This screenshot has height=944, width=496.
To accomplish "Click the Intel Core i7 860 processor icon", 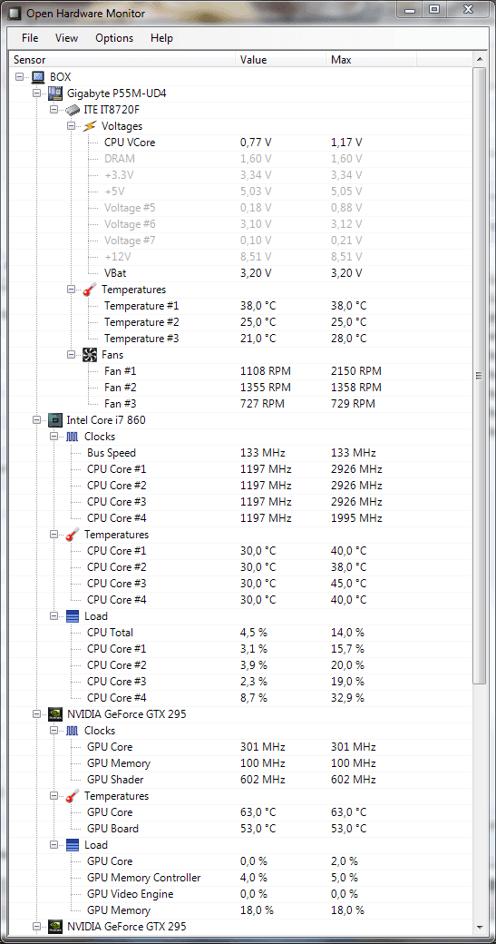I will click(55, 419).
